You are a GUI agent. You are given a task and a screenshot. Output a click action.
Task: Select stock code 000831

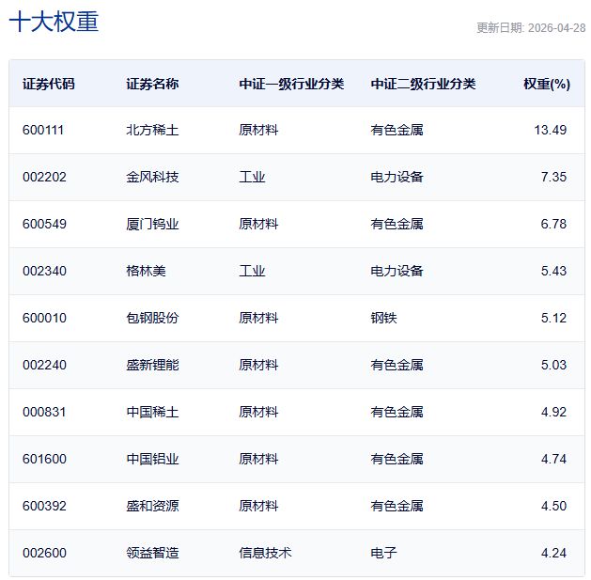click(x=44, y=412)
